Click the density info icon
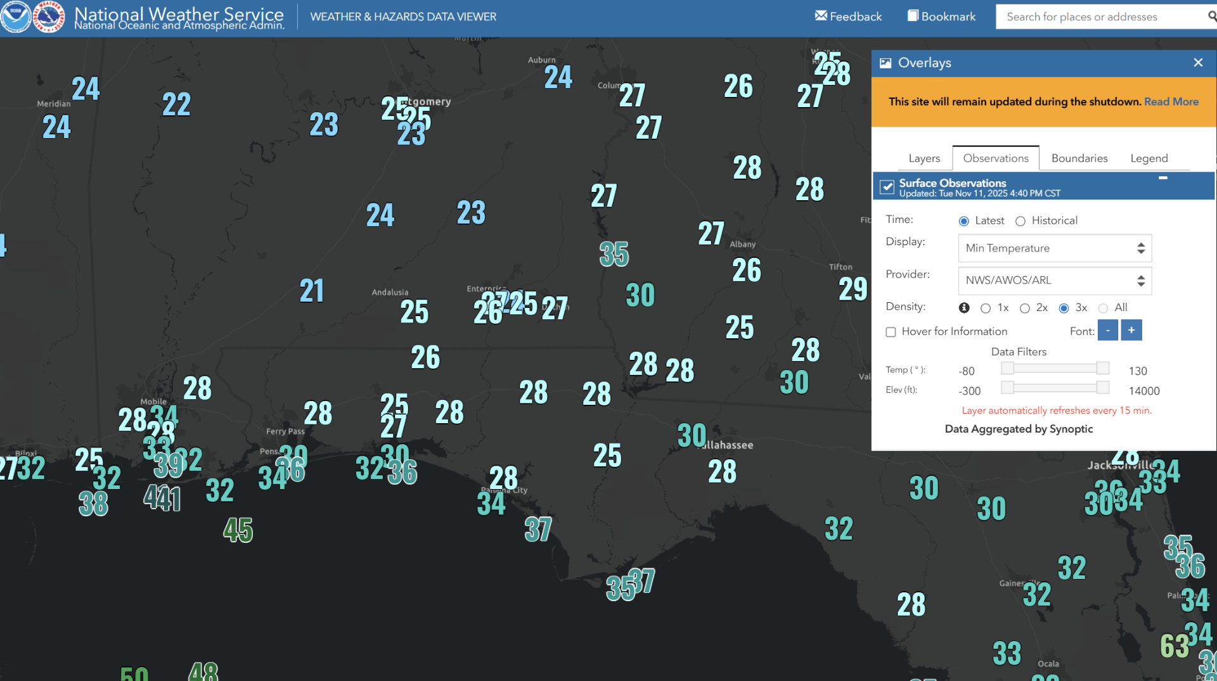 [x=964, y=308]
